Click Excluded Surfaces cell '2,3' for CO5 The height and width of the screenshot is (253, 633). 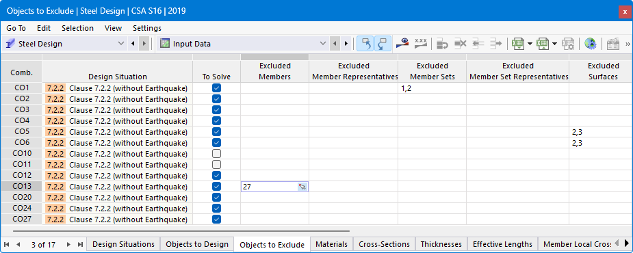[x=601, y=132]
